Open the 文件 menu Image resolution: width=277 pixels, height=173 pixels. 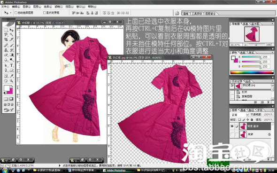pyautogui.click(x=5, y=7)
